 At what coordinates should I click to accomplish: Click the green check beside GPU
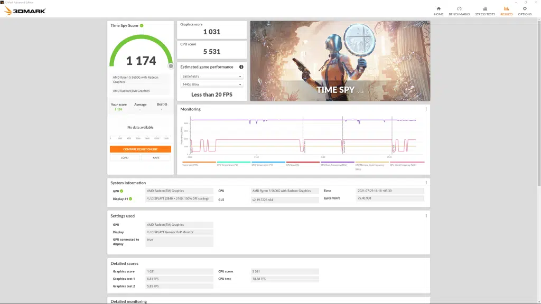coord(122,191)
